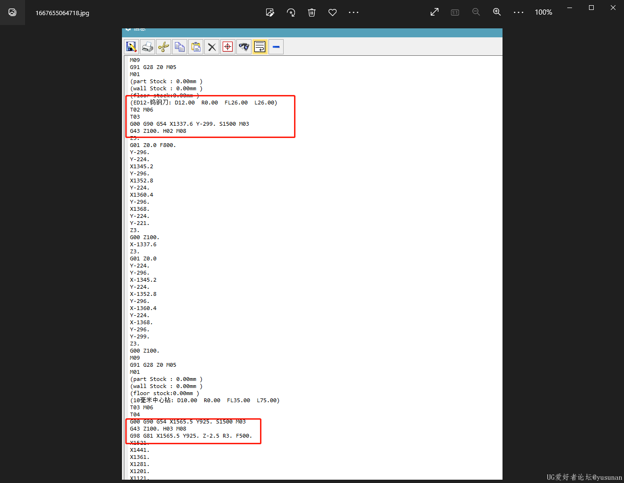Click the file name 1667655064718.jpg

(62, 13)
